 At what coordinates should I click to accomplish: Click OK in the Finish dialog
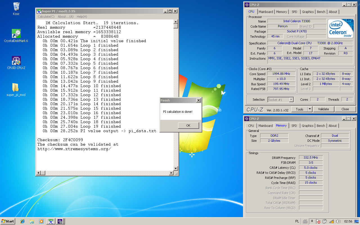(x=188, y=125)
